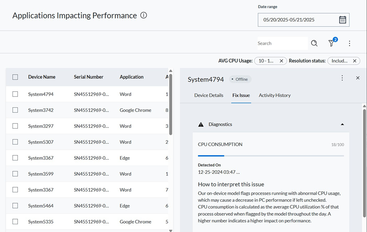
Task: Tick the System5464 row checkbox
Action: (15, 206)
